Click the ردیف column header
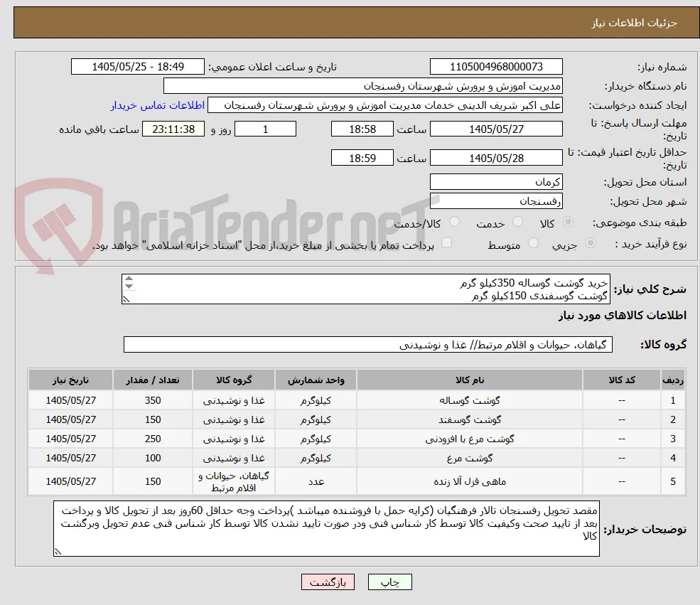This screenshot has height=605, width=700. (673, 380)
